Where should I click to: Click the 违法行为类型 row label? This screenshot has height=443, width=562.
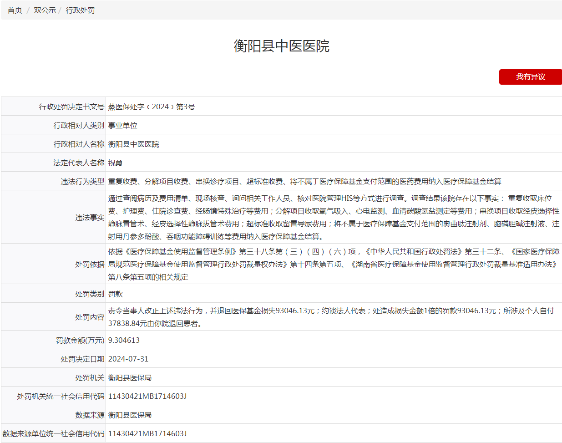82,181
